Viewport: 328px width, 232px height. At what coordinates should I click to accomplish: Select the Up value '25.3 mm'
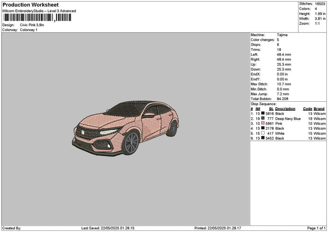pos(284,65)
